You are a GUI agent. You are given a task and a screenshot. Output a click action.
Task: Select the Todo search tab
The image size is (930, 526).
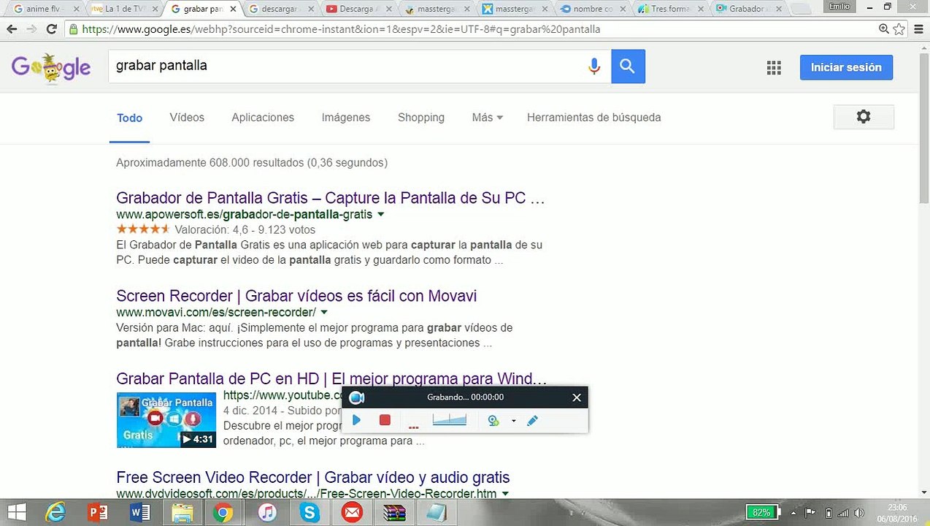129,118
